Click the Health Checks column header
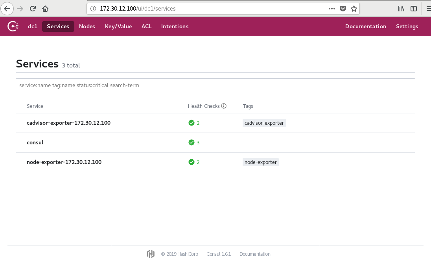The image size is (431, 262). point(204,106)
